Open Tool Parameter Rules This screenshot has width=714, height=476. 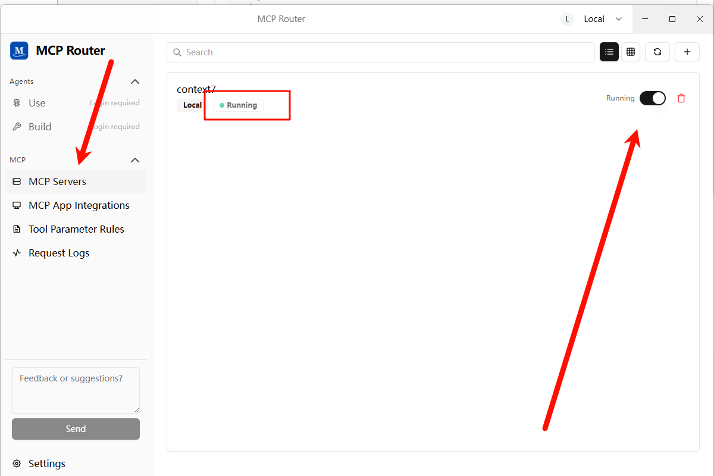point(76,229)
